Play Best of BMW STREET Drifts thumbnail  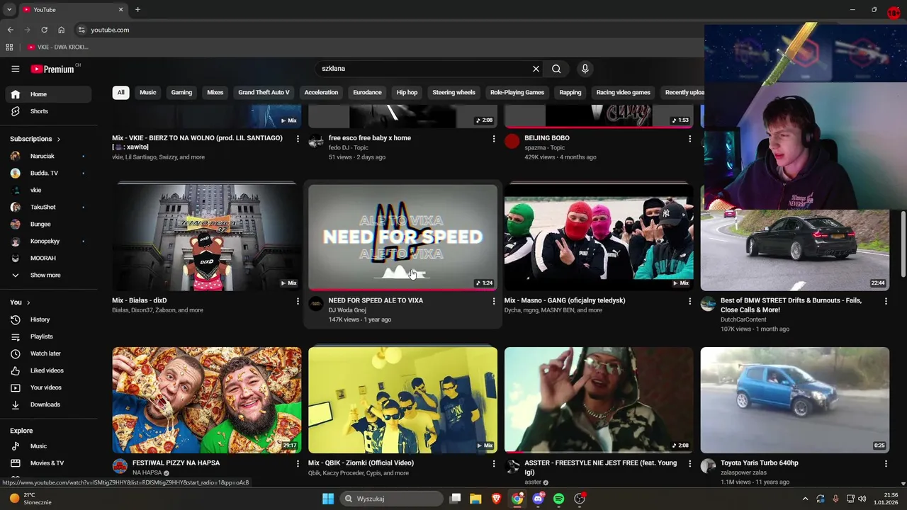tap(794, 249)
